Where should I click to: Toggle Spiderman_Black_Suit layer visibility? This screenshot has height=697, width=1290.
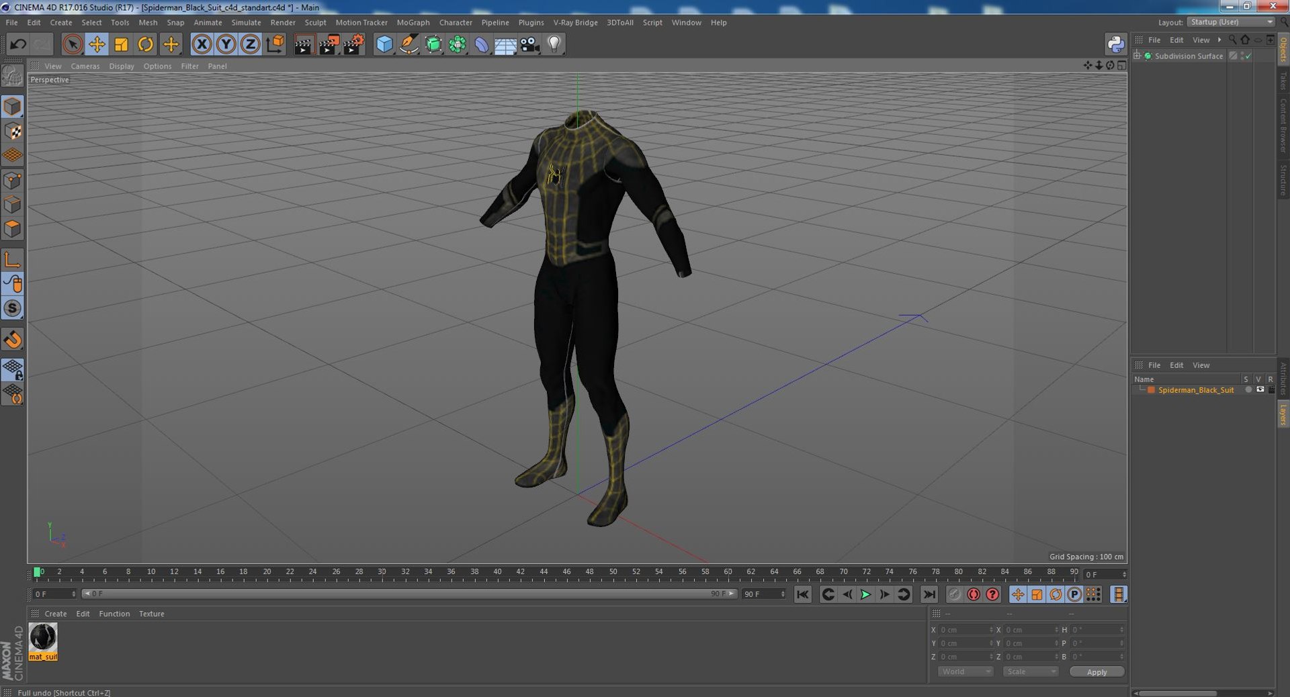1260,389
